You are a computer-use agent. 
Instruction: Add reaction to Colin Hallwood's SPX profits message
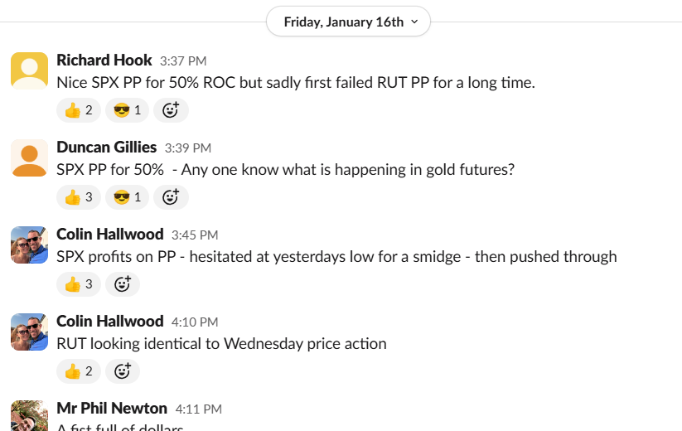(123, 284)
